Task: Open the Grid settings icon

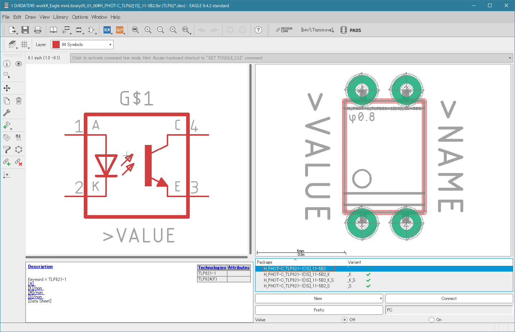Action: coord(24,44)
